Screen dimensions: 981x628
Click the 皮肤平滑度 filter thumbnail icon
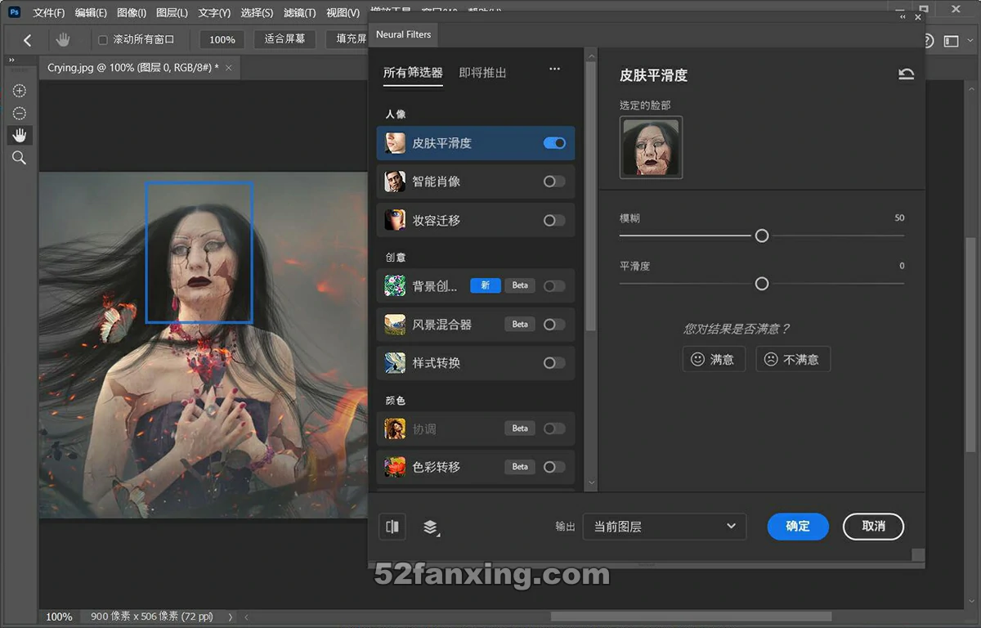click(x=395, y=143)
